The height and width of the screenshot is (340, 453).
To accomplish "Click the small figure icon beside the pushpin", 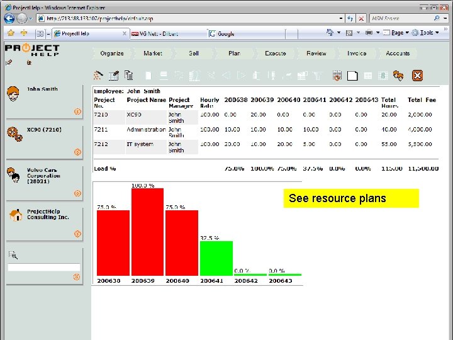I will tap(29, 62).
